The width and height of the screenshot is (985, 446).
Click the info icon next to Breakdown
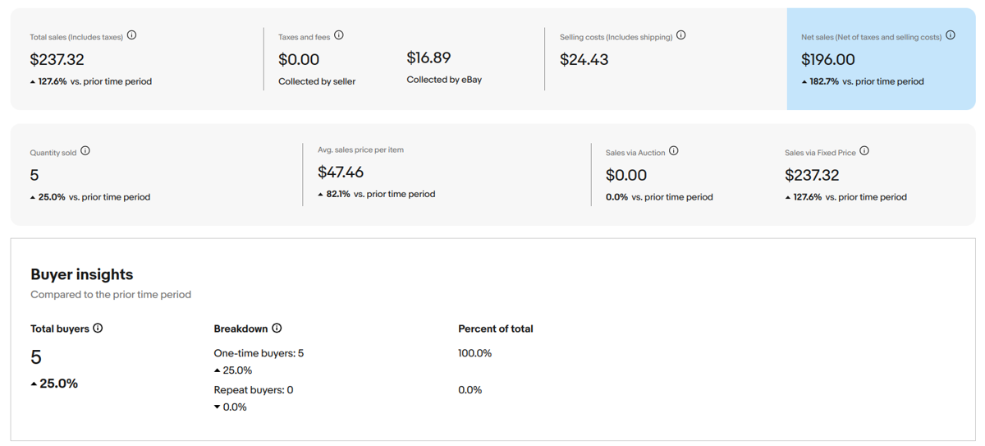click(277, 328)
